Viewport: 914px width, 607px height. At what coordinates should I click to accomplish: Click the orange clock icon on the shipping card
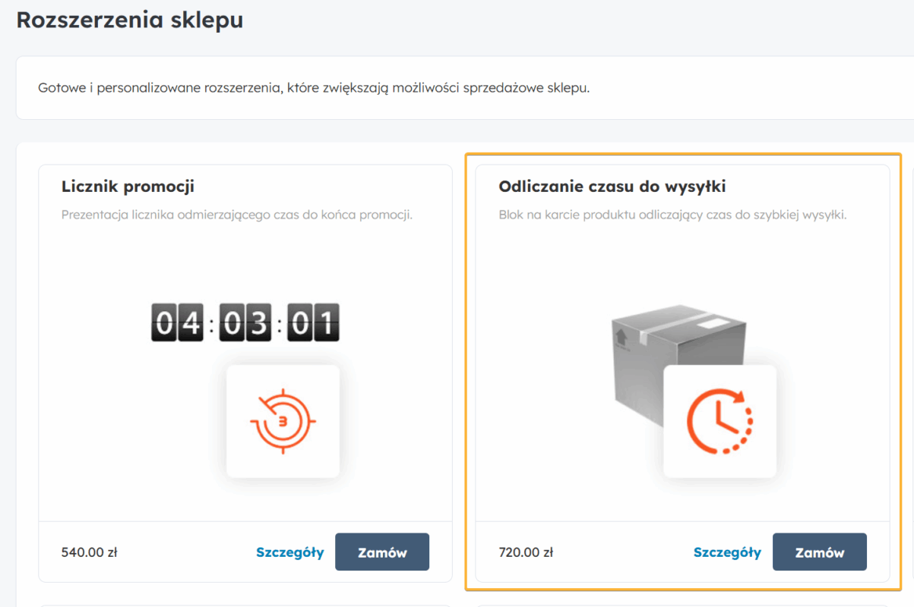pos(719,420)
